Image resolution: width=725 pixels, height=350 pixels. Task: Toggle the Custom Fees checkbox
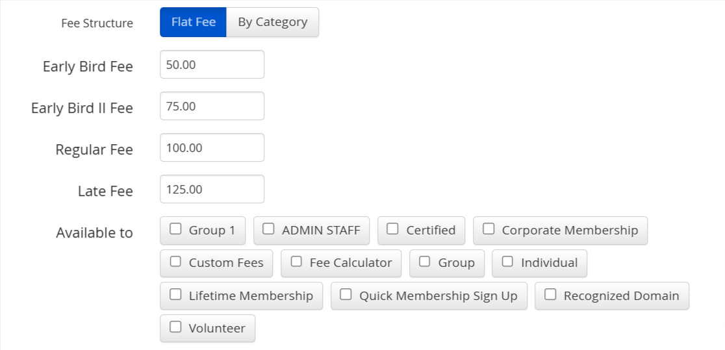[175, 262]
